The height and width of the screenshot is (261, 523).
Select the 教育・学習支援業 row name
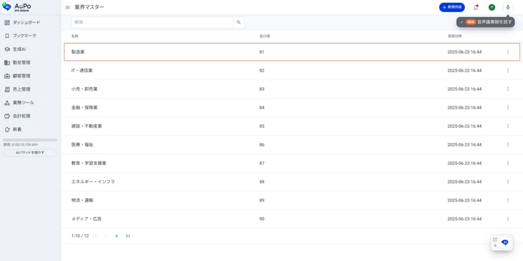click(89, 163)
